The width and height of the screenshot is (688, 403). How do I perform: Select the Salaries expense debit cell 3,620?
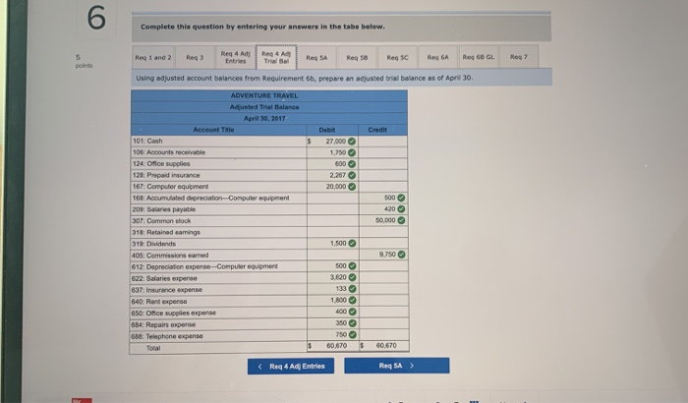click(x=332, y=277)
